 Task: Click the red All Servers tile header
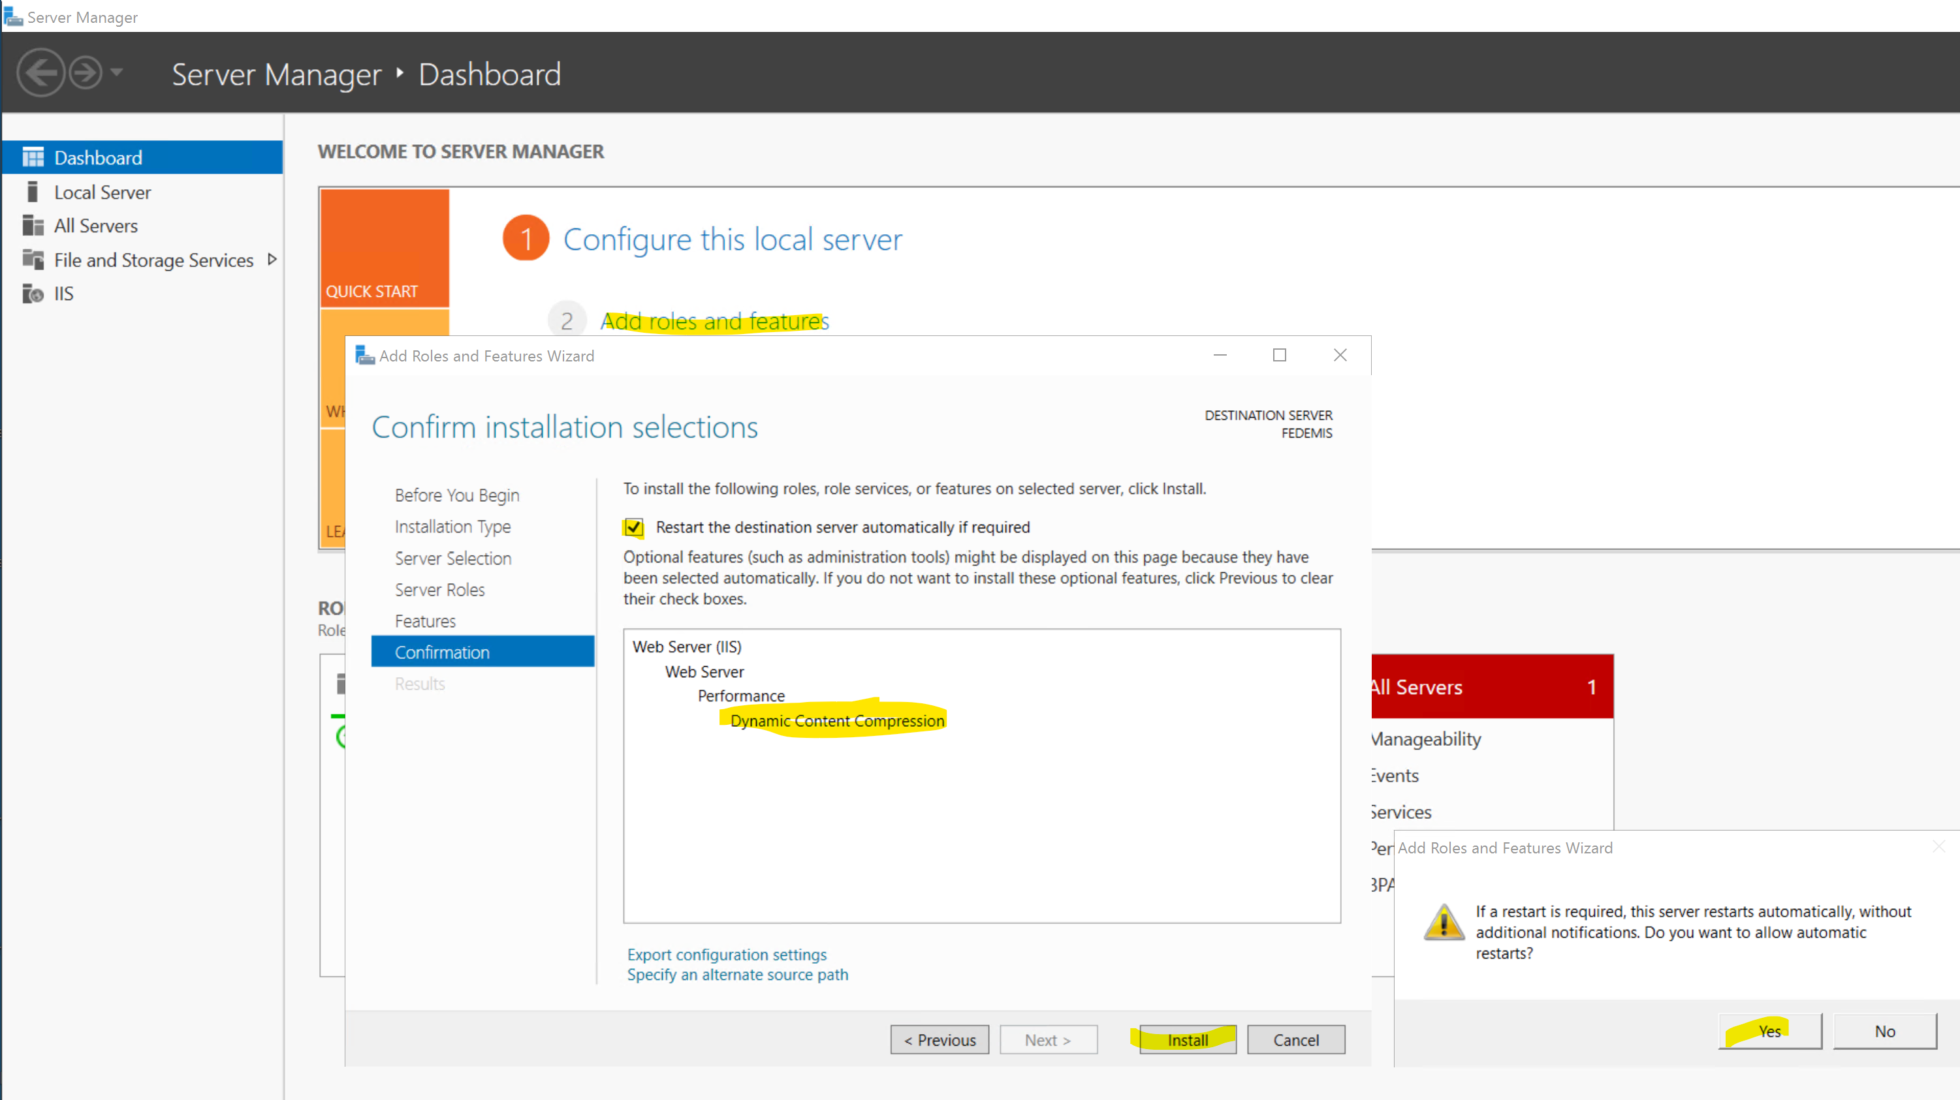click(1490, 686)
